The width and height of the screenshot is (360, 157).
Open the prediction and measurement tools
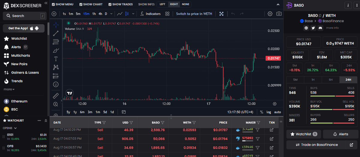coord(56,76)
